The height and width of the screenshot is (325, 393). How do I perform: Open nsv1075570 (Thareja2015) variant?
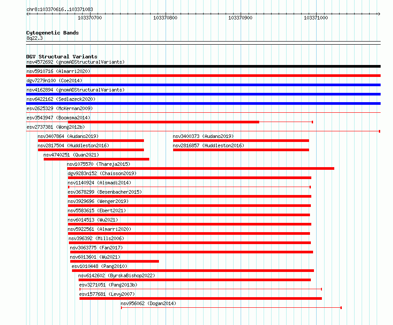pyautogui.click(x=98, y=164)
